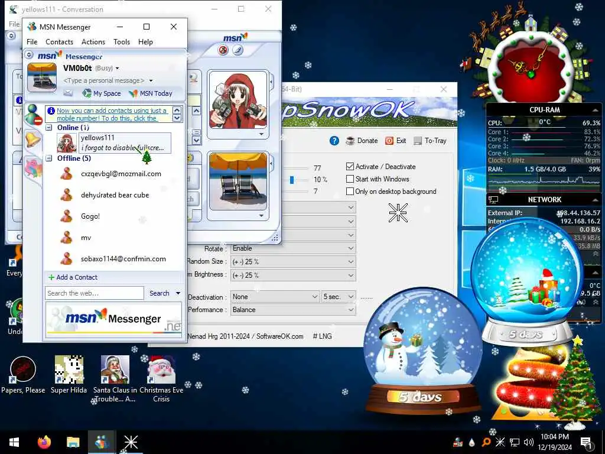Image resolution: width=605 pixels, height=454 pixels.
Task: Click the # LNG language link
Action: [322, 336]
